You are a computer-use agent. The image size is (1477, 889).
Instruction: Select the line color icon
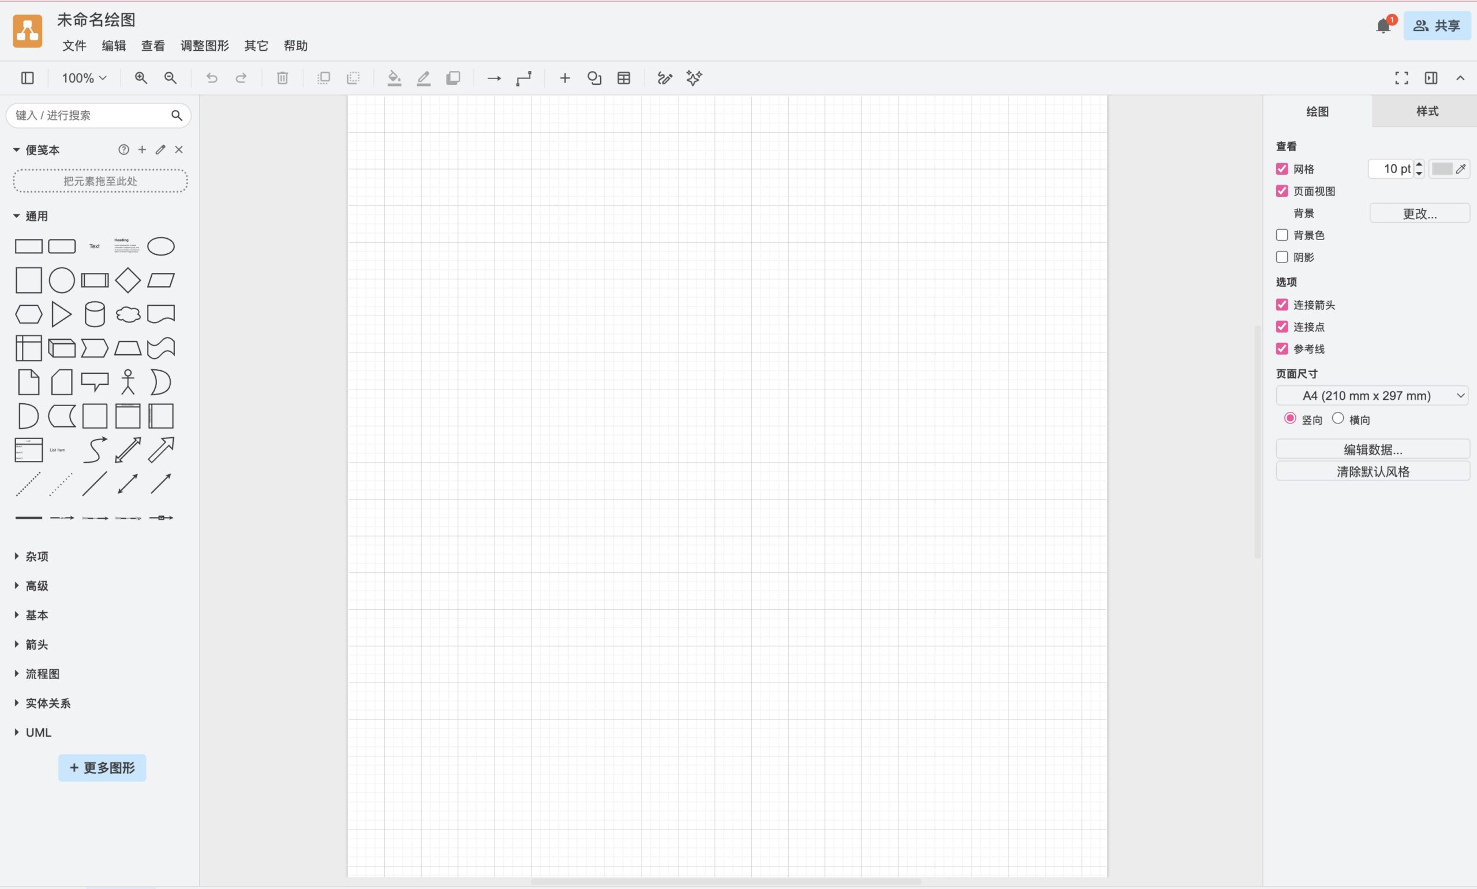423,78
